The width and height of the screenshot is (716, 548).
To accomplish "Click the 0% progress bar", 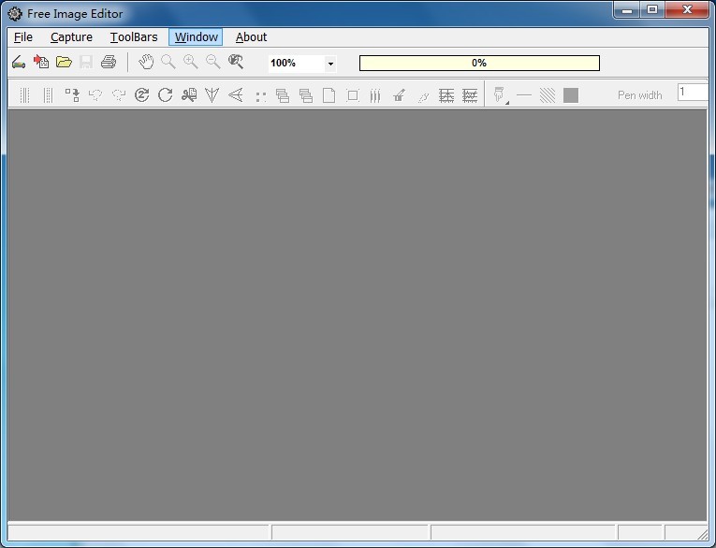I will click(479, 63).
